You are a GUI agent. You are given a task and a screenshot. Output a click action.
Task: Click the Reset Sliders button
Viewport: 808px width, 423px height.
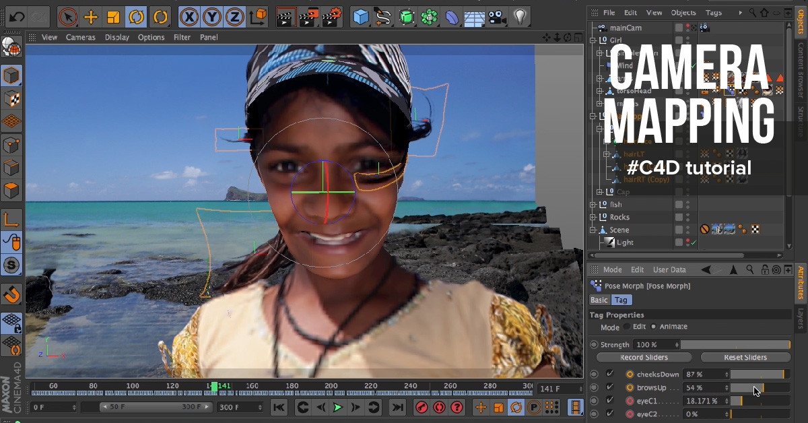click(x=745, y=357)
